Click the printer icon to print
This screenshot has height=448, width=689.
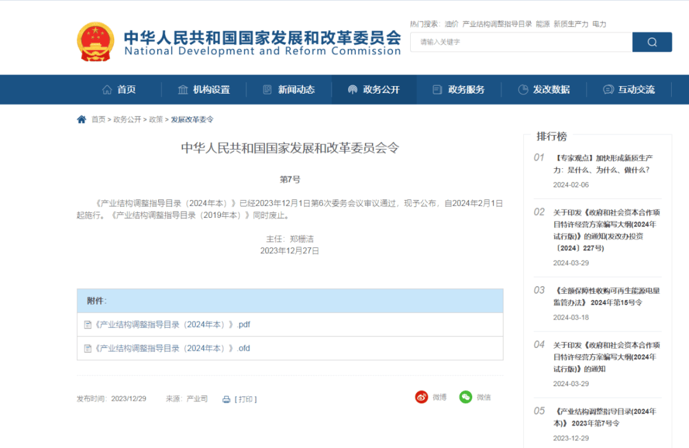(226, 400)
